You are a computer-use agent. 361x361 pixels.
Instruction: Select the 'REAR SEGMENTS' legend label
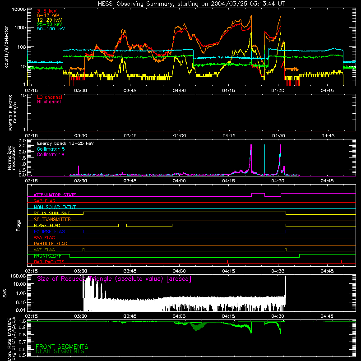pos(60,352)
